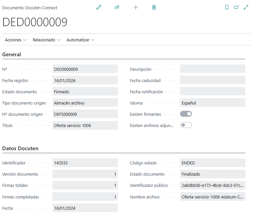This screenshot has height=215, width=256.
Task: Collapse the Datos Docuten section header
Action: 20,149
